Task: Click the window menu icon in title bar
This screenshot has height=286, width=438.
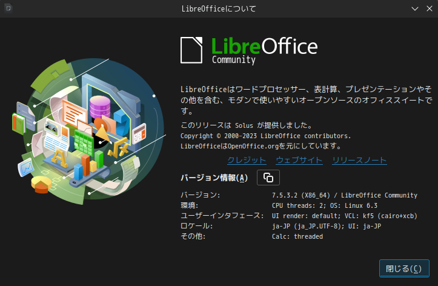Action: (8, 8)
